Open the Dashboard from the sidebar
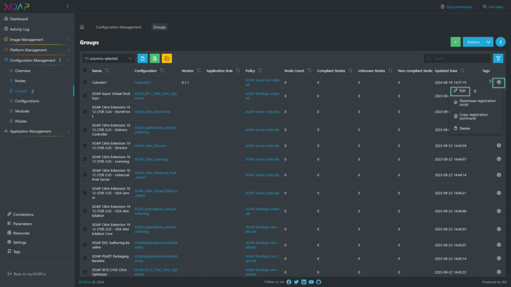511x287 pixels. (19, 19)
